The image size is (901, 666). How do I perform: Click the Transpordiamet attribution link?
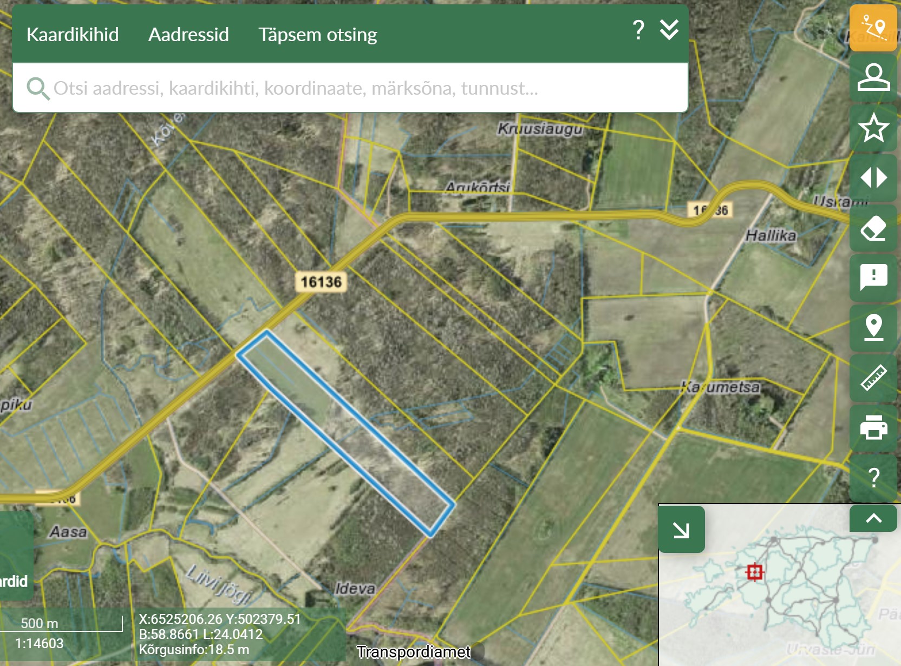[x=413, y=652]
